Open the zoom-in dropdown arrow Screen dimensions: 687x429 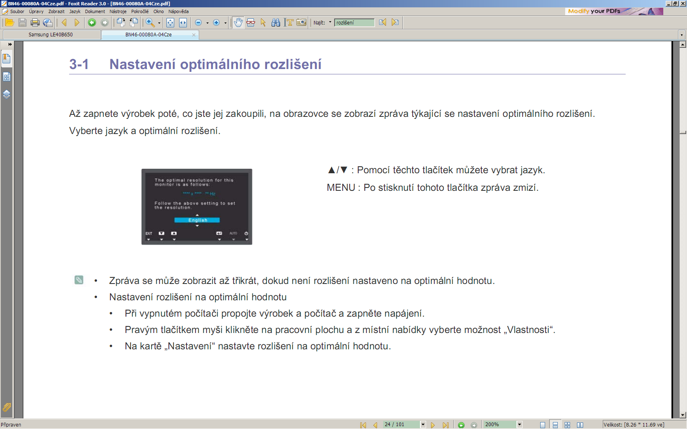[x=225, y=23]
